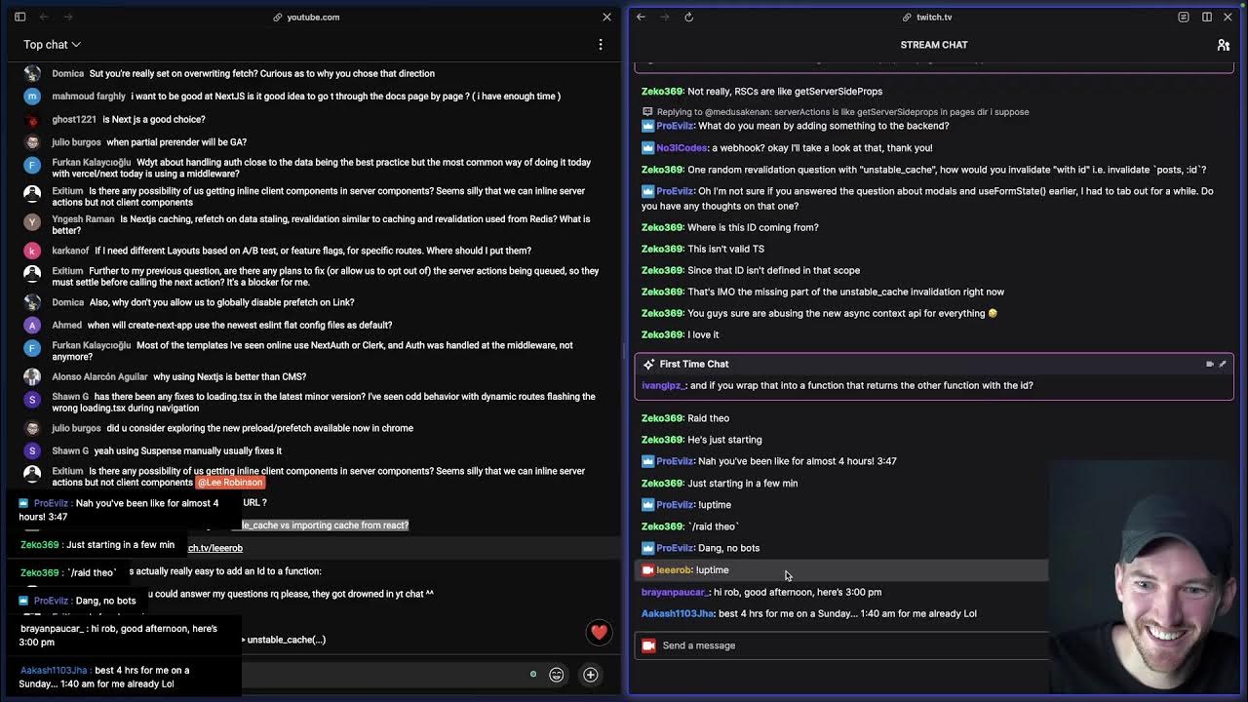Open YouTube chat three-dot options menu

pyautogui.click(x=601, y=44)
